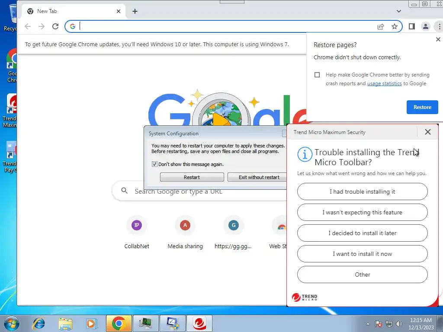The height and width of the screenshot is (332, 443).
Task: Expand the tab search chevron
Action: coord(398,11)
